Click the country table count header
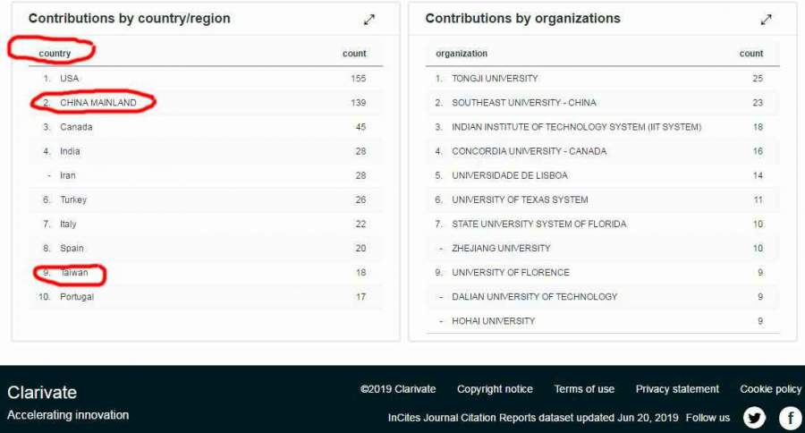This screenshot has width=805, height=433. (x=354, y=54)
